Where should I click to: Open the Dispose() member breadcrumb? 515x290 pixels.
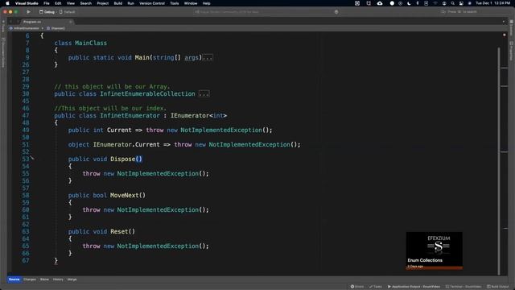(56, 28)
